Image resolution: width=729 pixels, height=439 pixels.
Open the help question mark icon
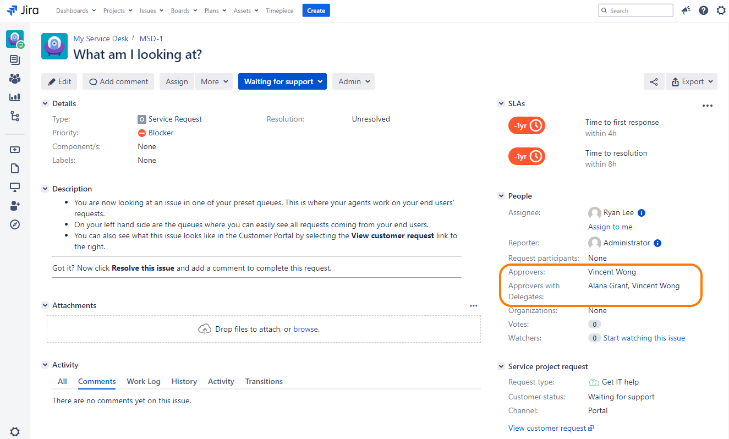click(703, 10)
